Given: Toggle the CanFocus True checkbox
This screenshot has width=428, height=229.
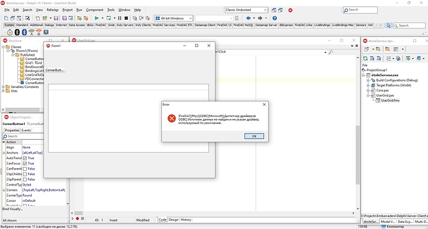Looking at the screenshot, I should tap(25, 163).
